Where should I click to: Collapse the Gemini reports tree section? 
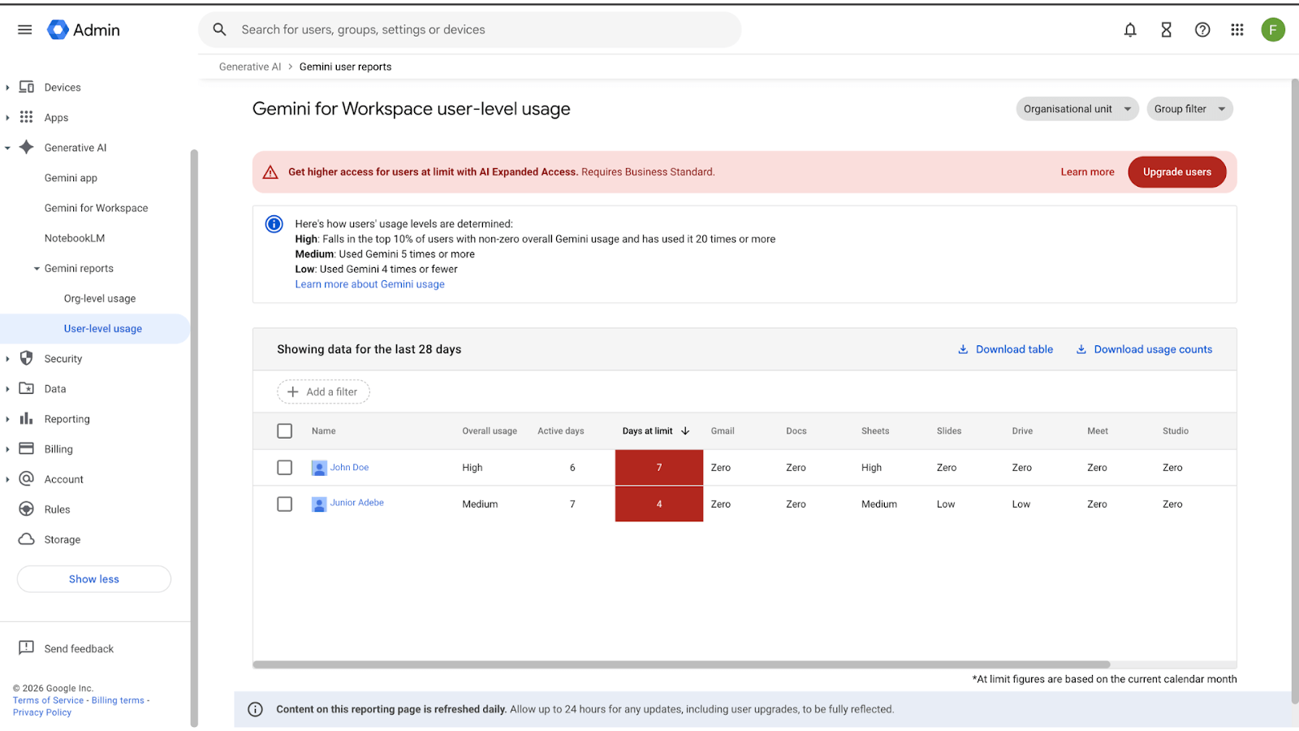click(x=37, y=269)
